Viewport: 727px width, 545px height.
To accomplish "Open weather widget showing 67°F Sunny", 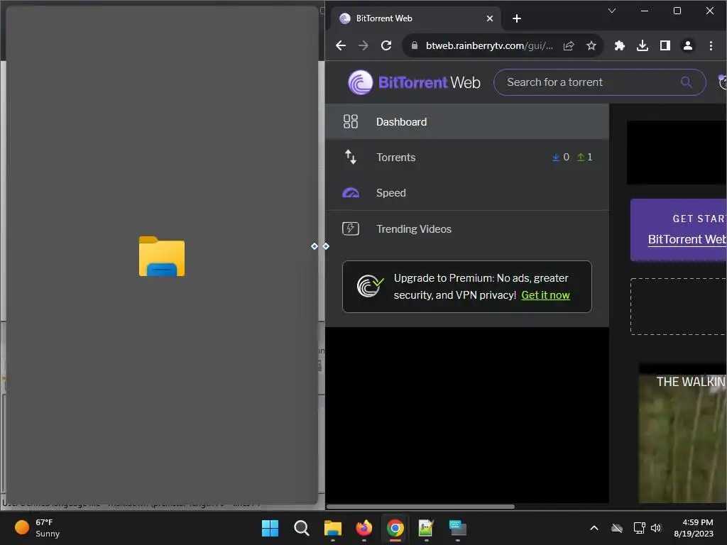I will point(37,528).
